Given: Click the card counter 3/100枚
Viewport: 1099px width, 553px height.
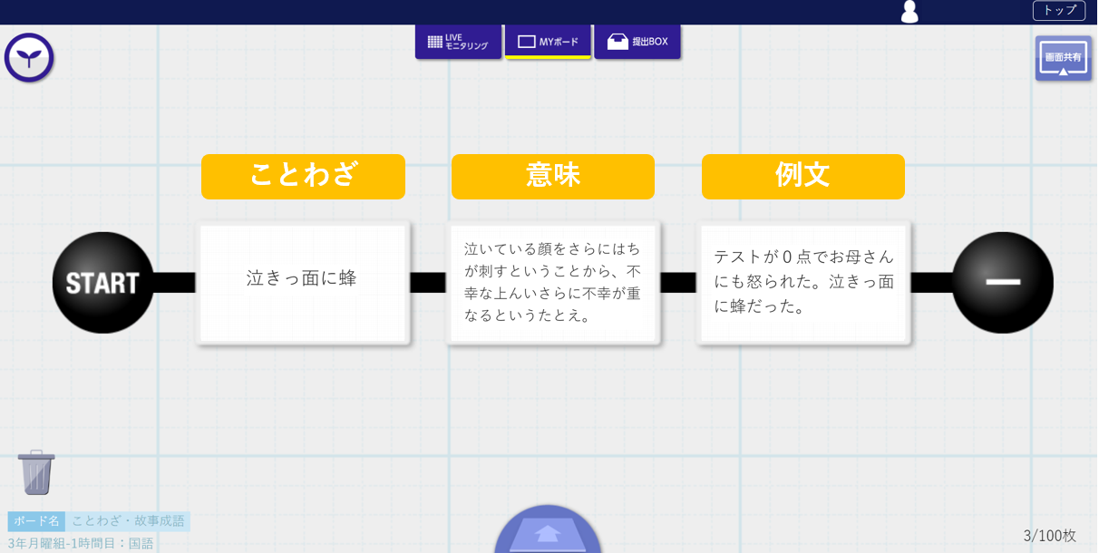Looking at the screenshot, I should tap(1049, 536).
